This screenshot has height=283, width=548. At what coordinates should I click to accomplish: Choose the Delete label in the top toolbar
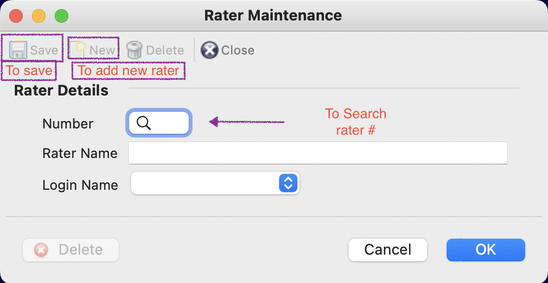coord(165,50)
